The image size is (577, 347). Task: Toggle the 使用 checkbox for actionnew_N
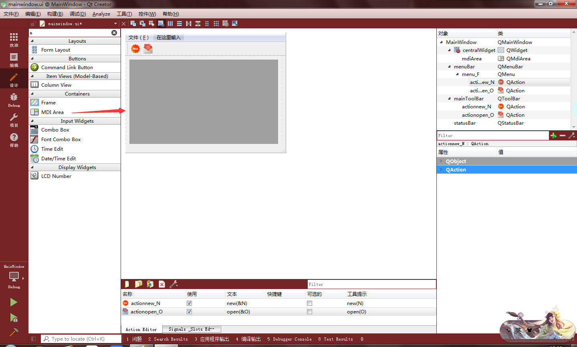pyautogui.click(x=189, y=303)
